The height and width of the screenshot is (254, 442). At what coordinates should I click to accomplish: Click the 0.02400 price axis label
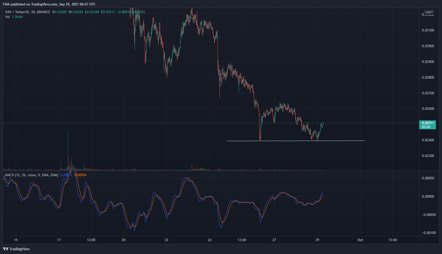click(x=428, y=140)
